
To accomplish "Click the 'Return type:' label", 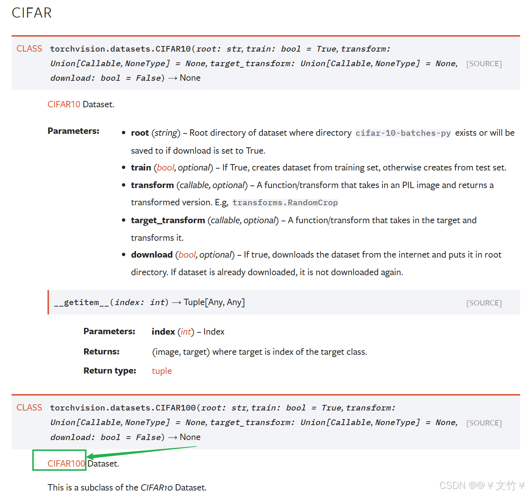I will (110, 371).
